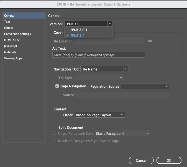Click the cover File Location field
Screen dimensions: 187x167
[x=110, y=41]
